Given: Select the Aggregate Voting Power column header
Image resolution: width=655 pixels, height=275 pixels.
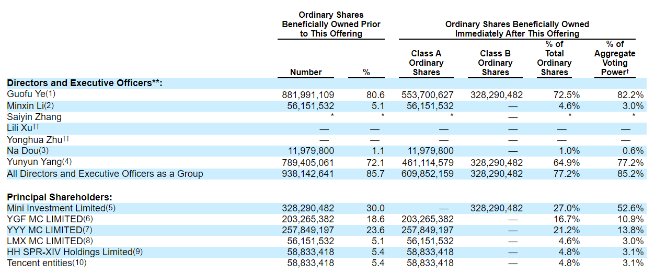Looking at the screenshot, I should coord(614,58).
